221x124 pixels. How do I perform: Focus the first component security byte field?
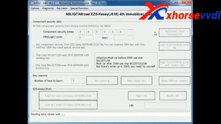click(x=81, y=32)
